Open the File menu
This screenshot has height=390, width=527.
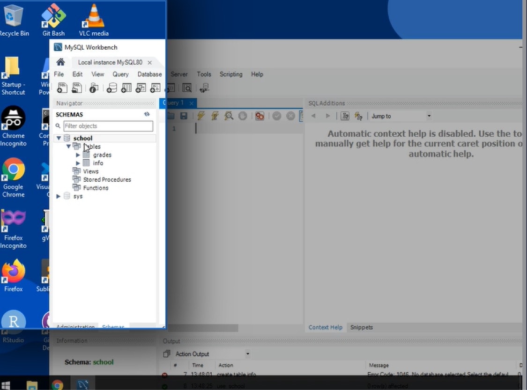[59, 74]
